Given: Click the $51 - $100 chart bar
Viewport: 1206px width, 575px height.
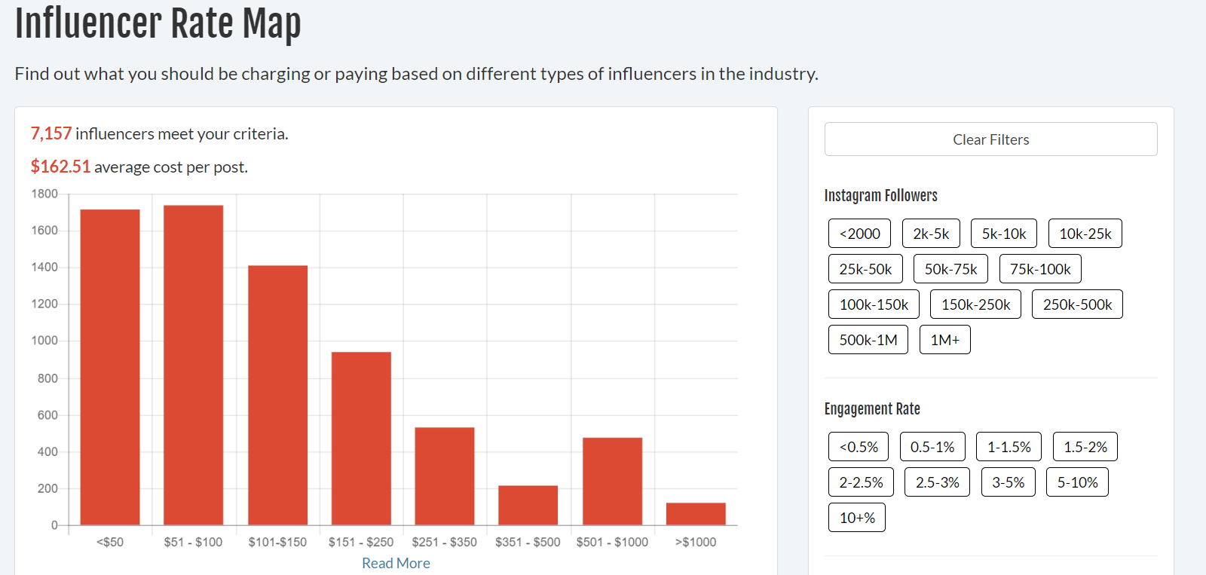Looking at the screenshot, I should (193, 365).
